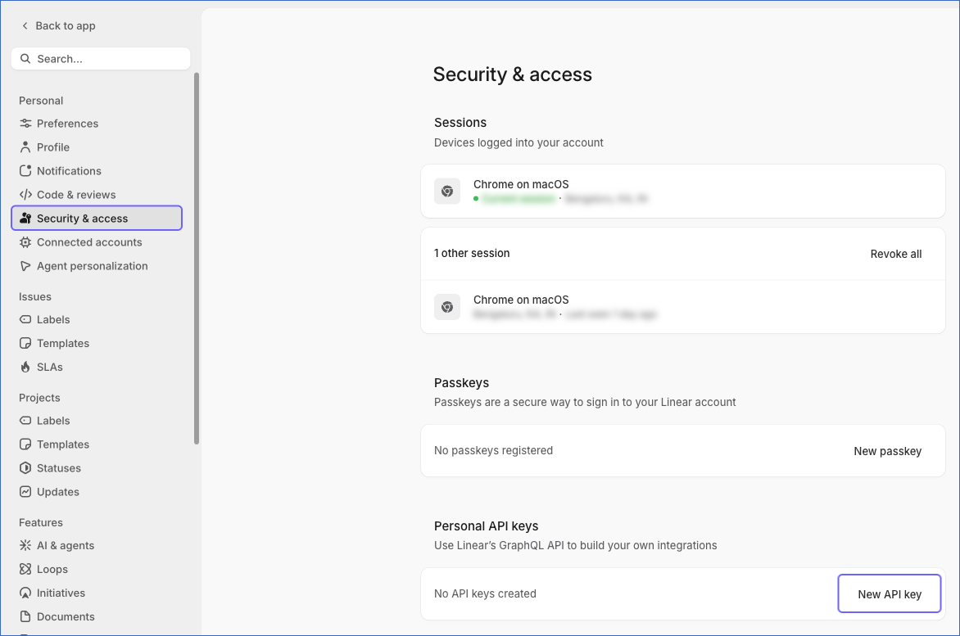Open Agent personalization settings
Image resolution: width=960 pixels, height=636 pixels.
(x=97, y=266)
